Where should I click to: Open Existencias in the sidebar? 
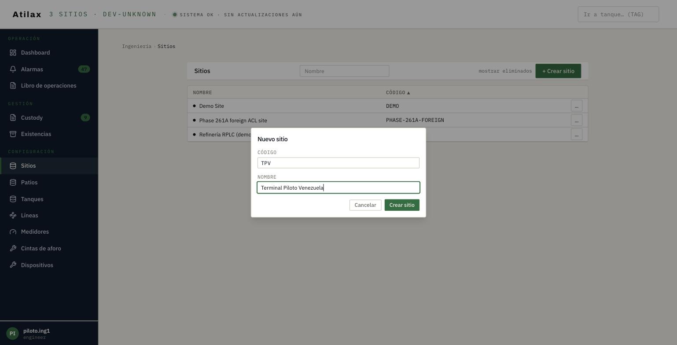tap(49, 134)
